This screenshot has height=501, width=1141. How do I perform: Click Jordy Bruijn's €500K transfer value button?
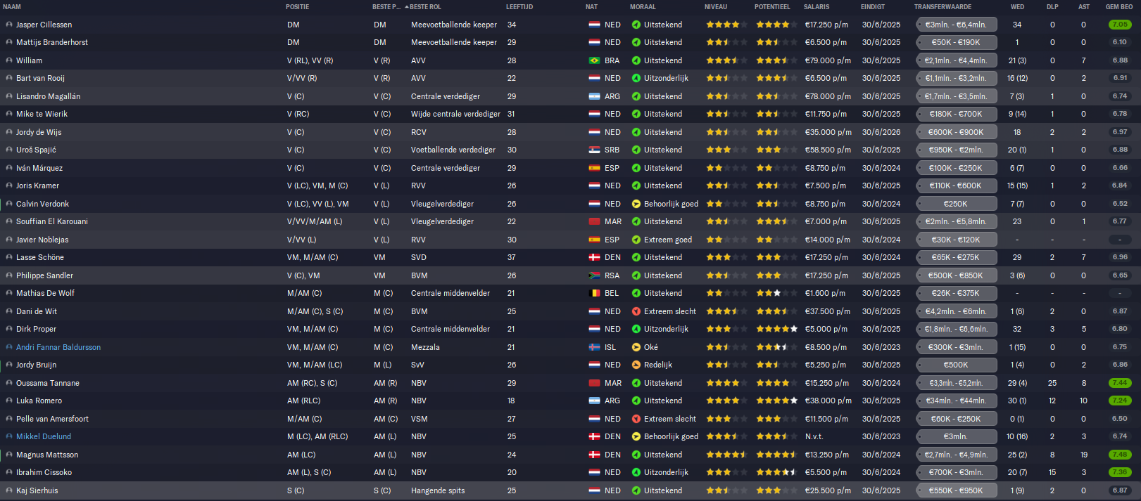(x=956, y=365)
